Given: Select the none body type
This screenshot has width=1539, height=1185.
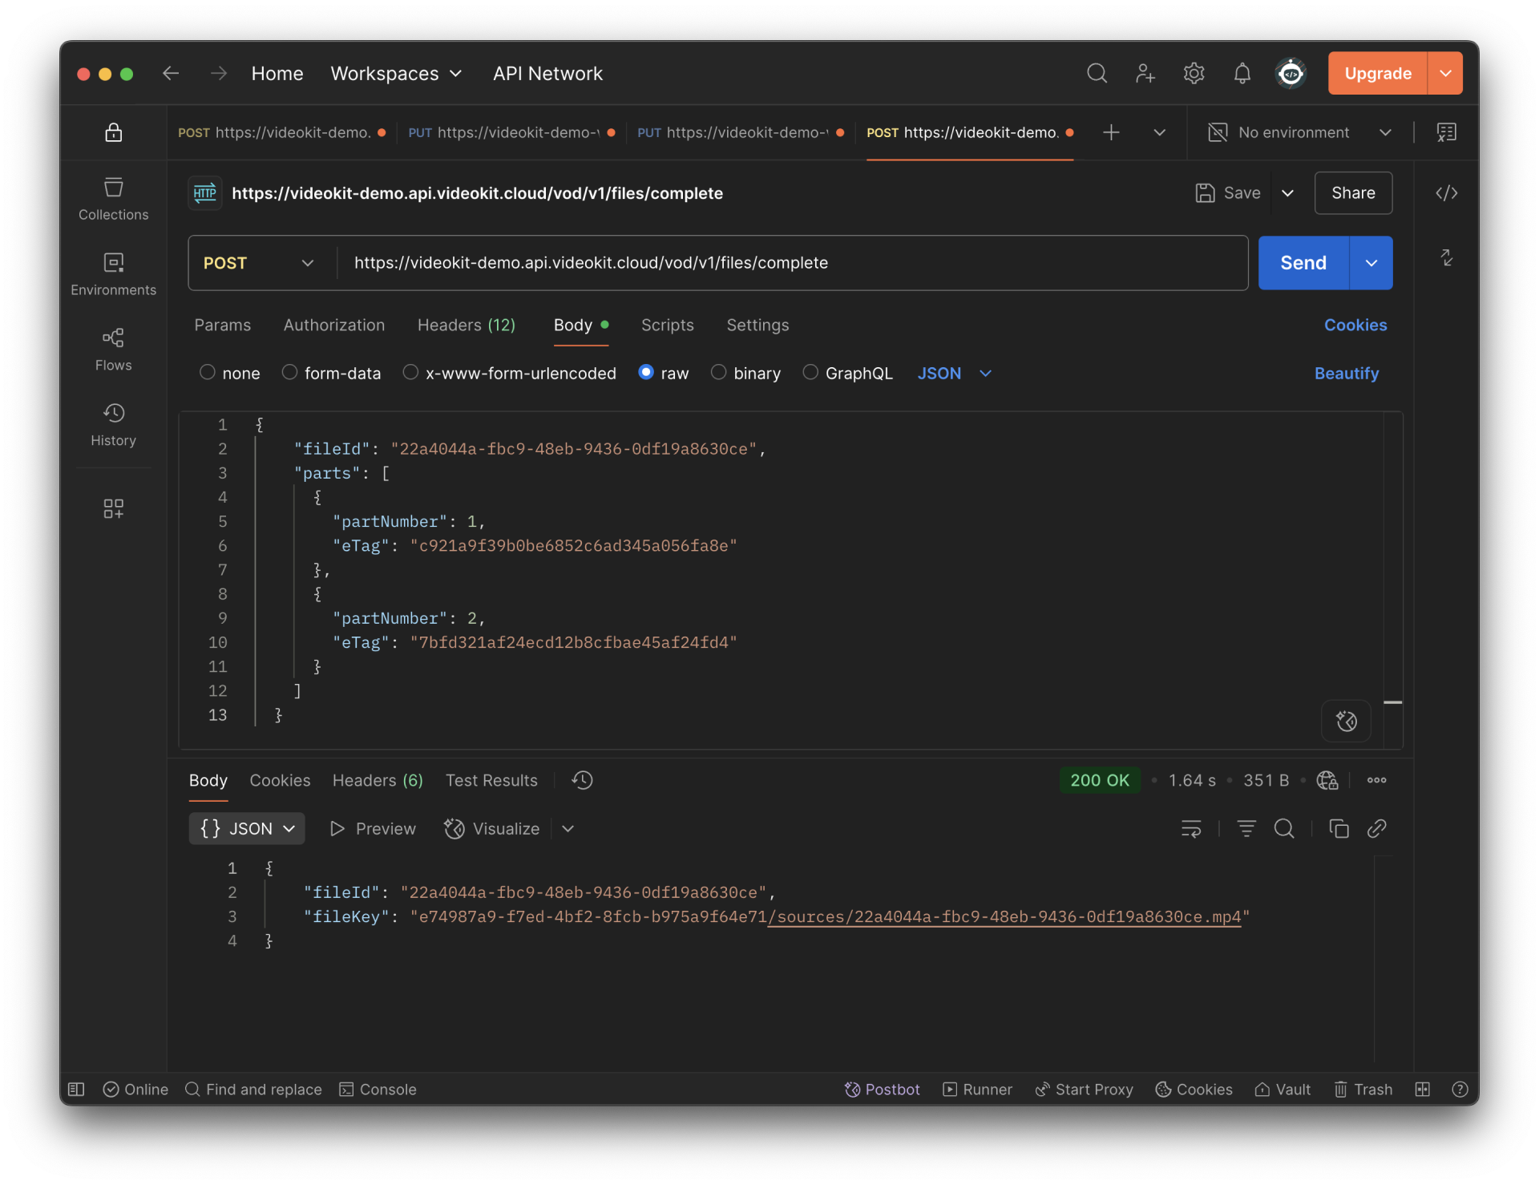Looking at the screenshot, I should (207, 373).
